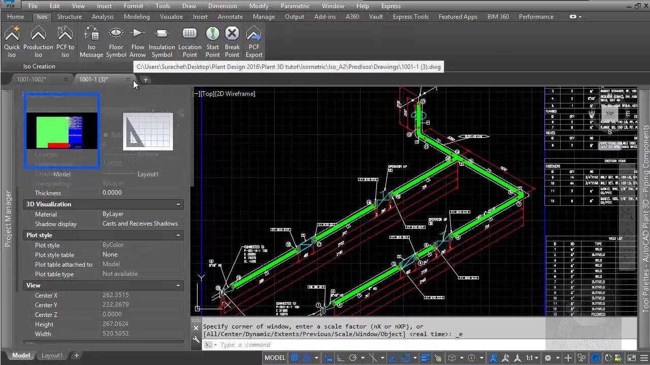The height and width of the screenshot is (365, 650).
Task: Select the Layout1 preview thumbnail
Action: click(148, 131)
